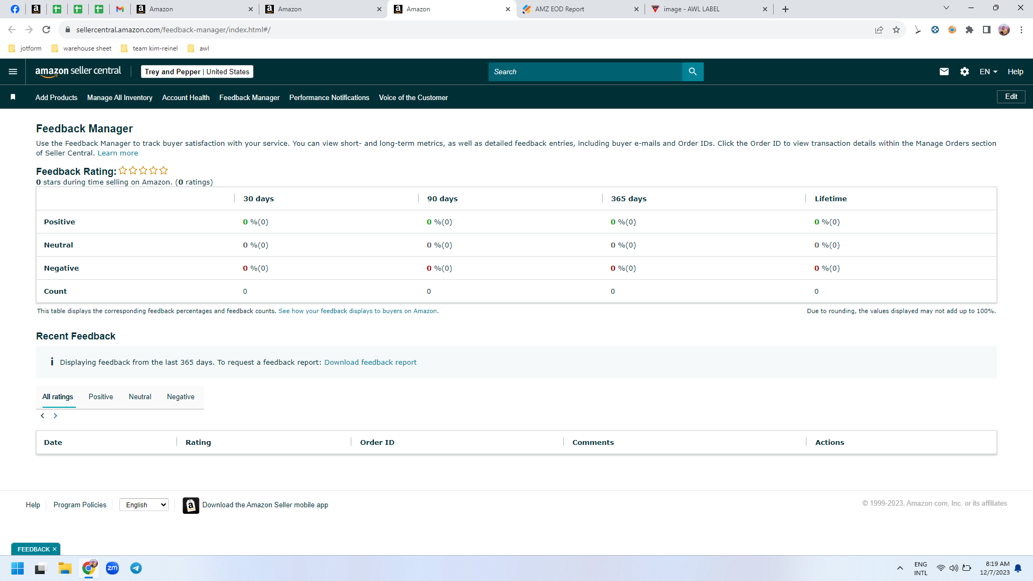Open the Seller Central hamburger menu

click(x=13, y=72)
